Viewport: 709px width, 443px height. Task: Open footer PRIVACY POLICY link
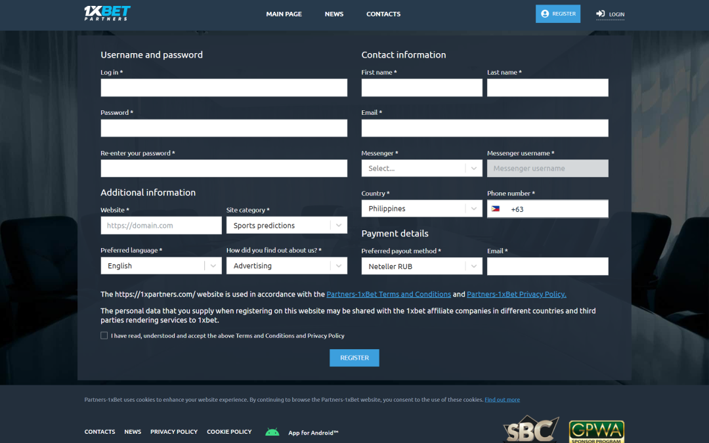(174, 432)
